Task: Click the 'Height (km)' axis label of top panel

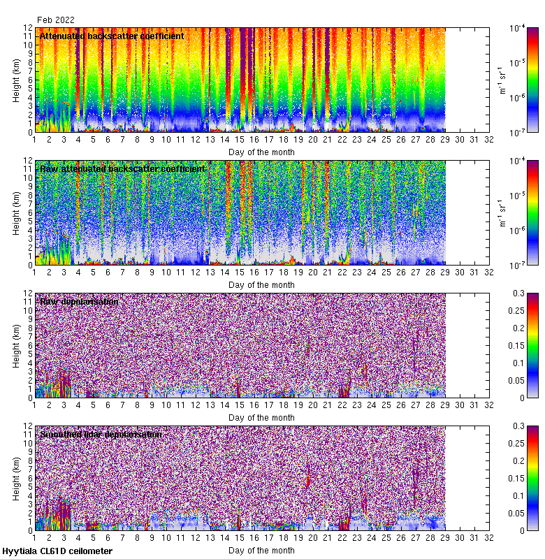Action: pyautogui.click(x=16, y=80)
